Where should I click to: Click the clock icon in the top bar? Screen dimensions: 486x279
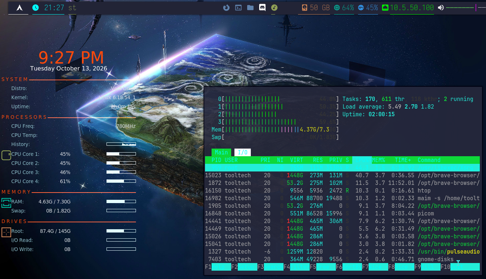coord(36,7)
